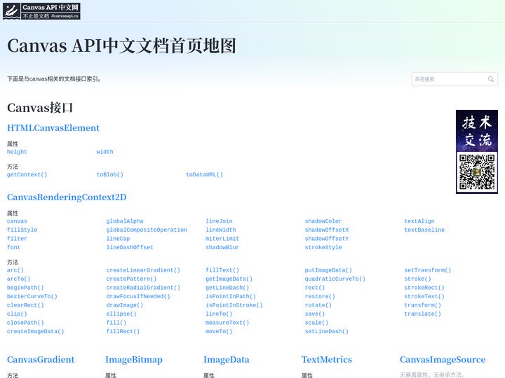
Task: Open the canvas property link
Action: pos(17,221)
